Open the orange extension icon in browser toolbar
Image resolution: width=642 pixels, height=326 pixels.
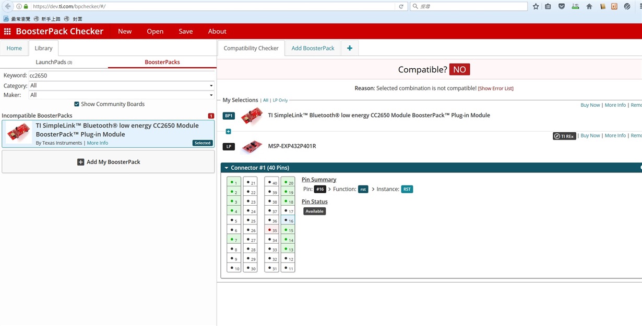click(614, 6)
